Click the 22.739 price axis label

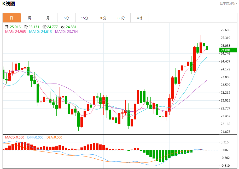[225, 108]
